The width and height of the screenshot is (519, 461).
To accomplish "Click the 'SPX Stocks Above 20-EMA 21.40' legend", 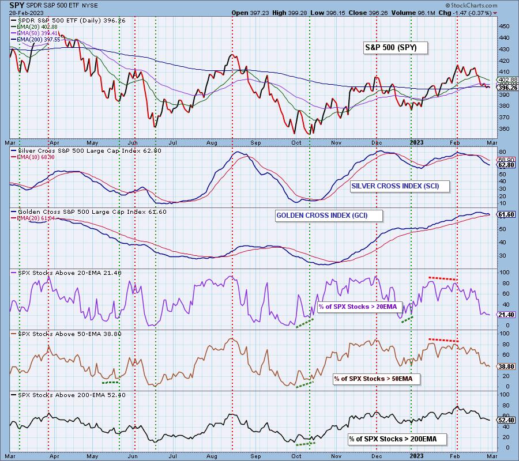I will pyautogui.click(x=66, y=273).
